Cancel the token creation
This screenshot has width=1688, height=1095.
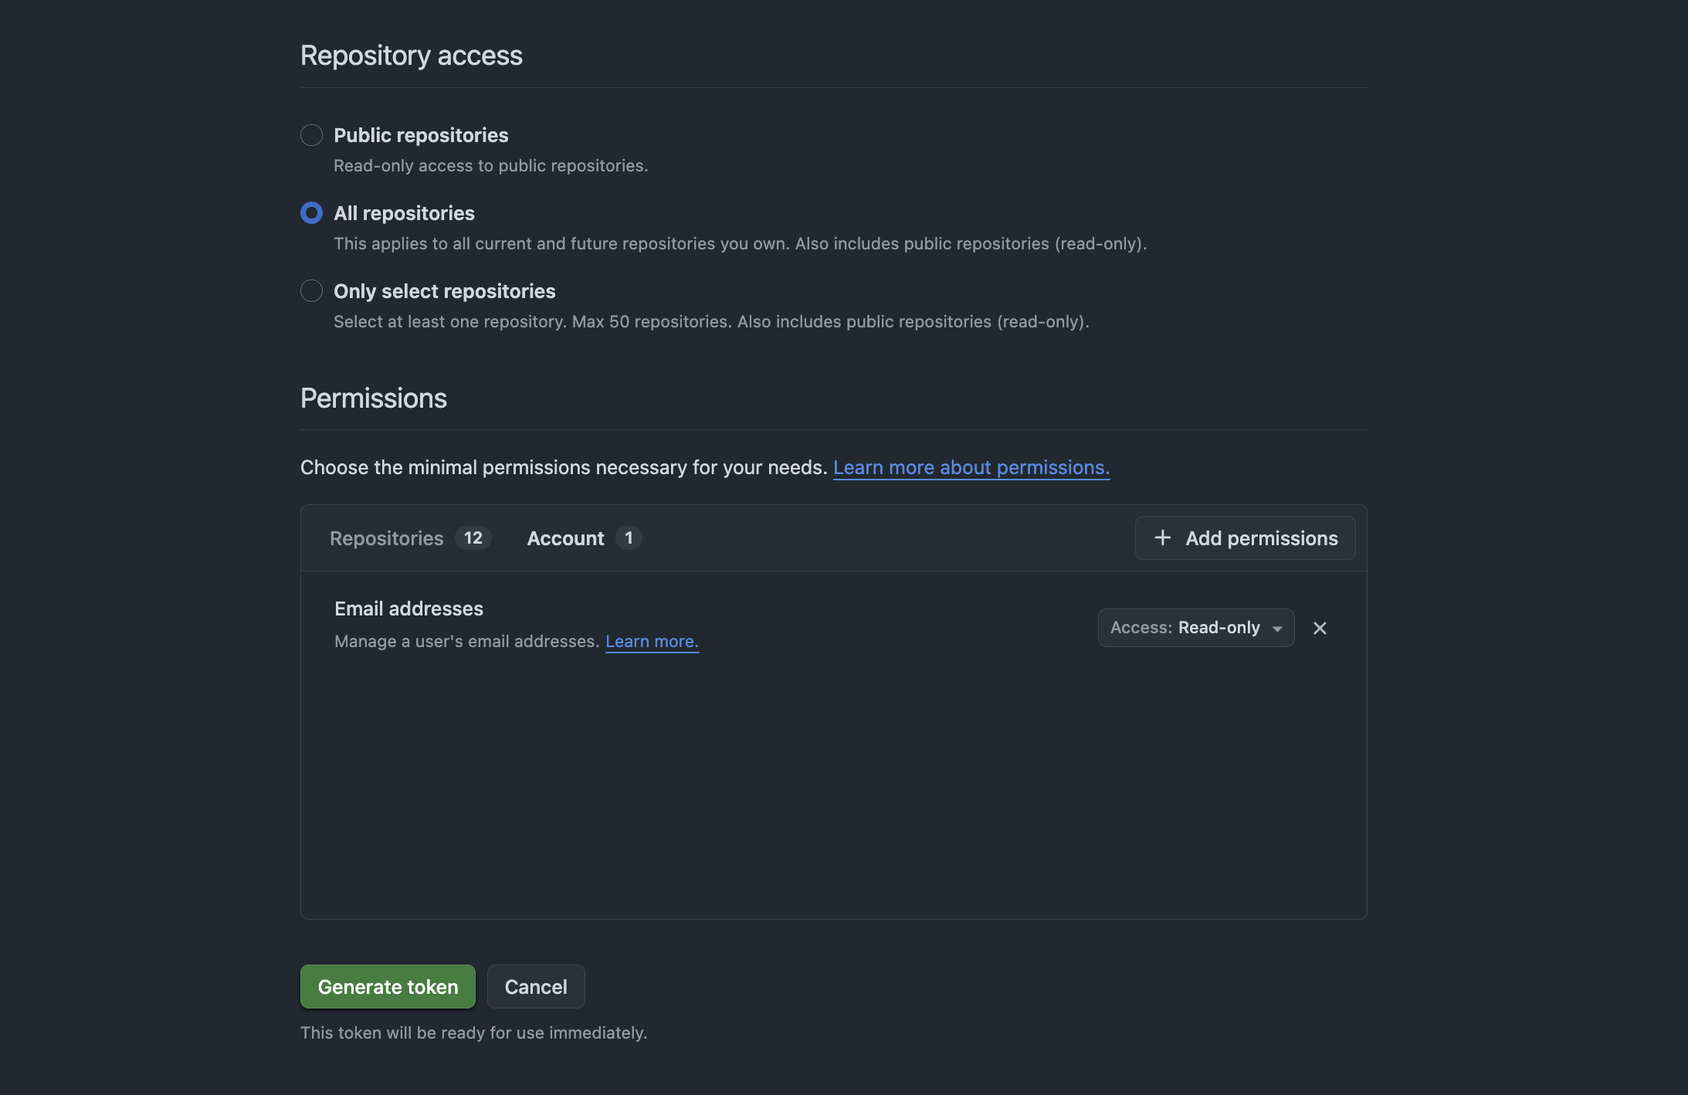pos(535,986)
